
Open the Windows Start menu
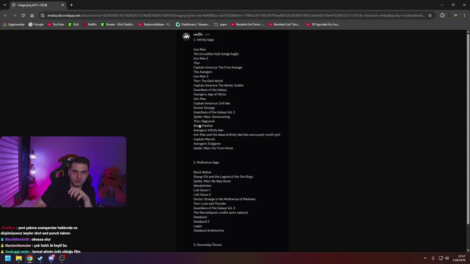point(8,258)
